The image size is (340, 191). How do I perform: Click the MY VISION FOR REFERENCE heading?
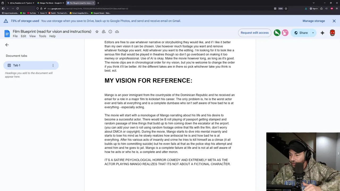148,81
